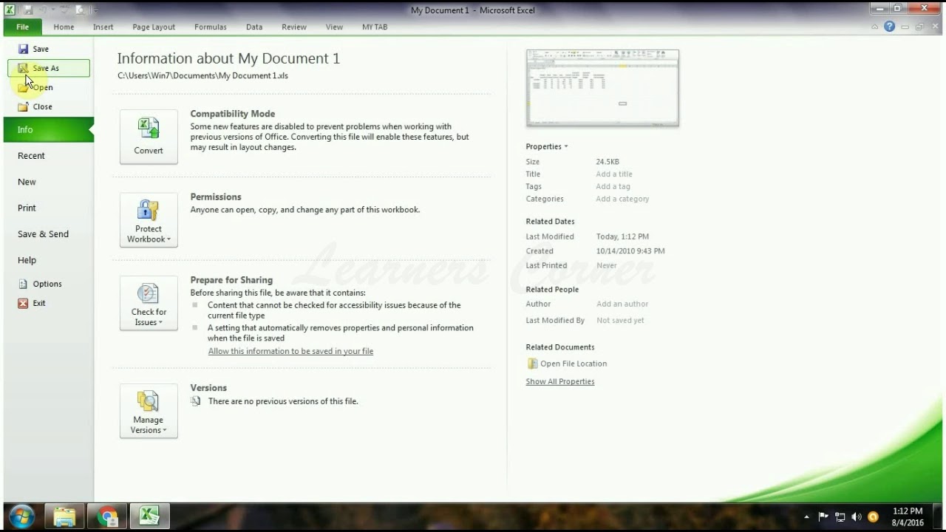
Task: Click the previous versions document icon
Action: click(195, 401)
